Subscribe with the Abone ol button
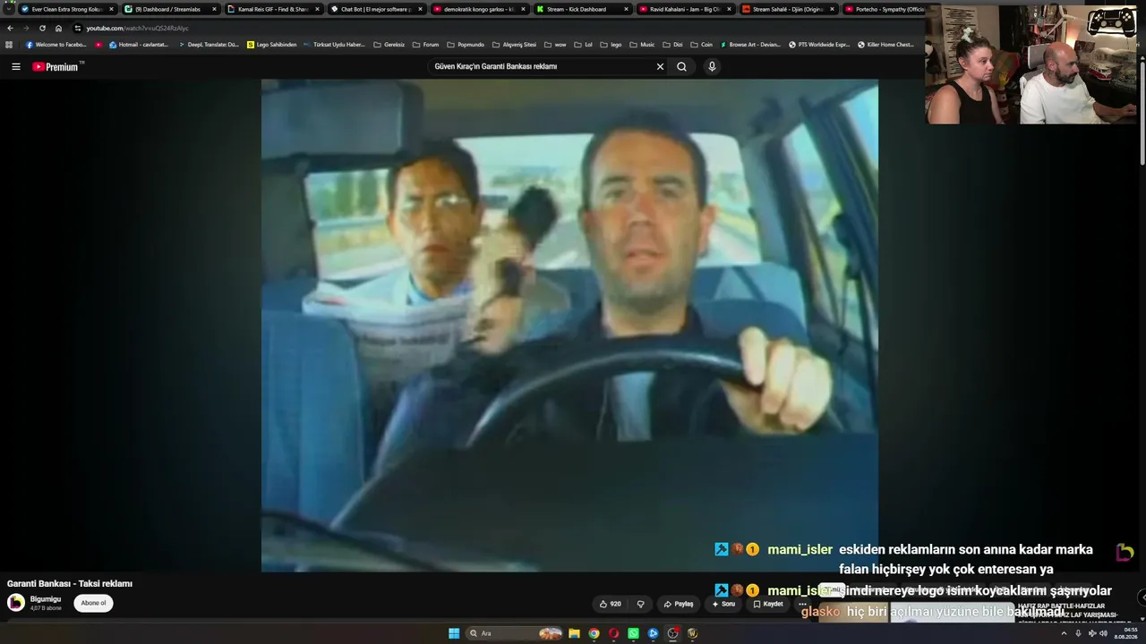Image resolution: width=1146 pixels, height=644 pixels. coord(93,603)
